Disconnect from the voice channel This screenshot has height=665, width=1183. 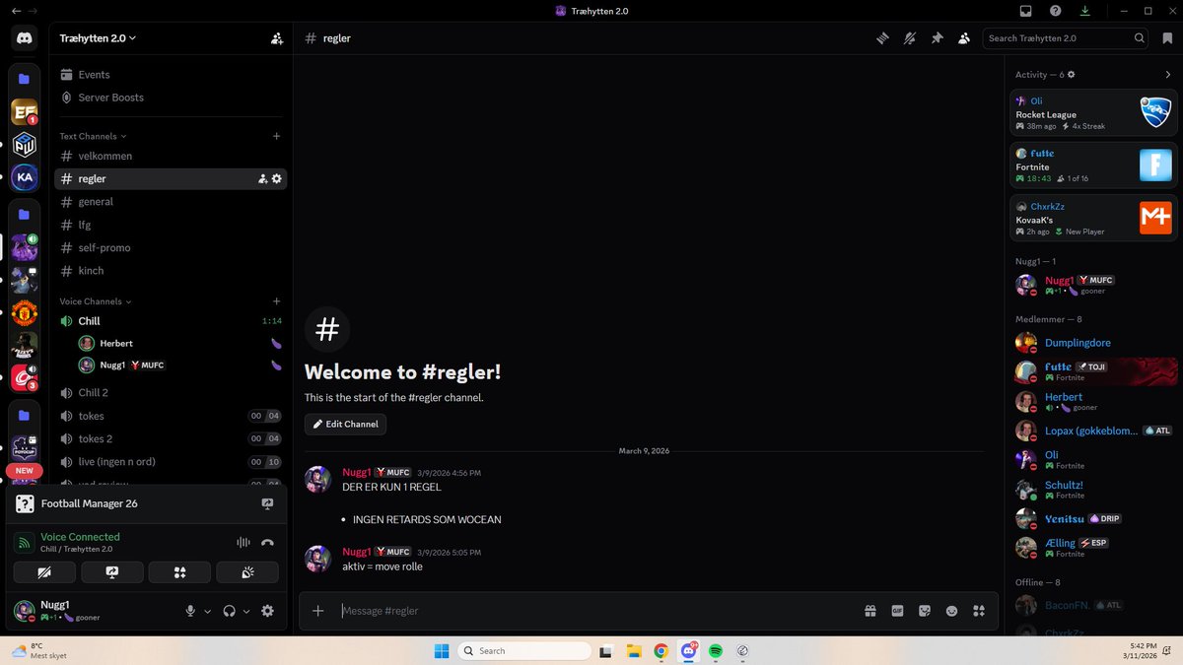tap(267, 541)
